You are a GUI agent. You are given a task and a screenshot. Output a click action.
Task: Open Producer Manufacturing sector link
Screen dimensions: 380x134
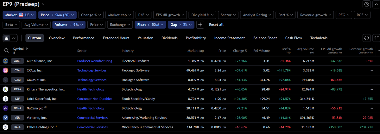pyautogui.click(x=95, y=61)
